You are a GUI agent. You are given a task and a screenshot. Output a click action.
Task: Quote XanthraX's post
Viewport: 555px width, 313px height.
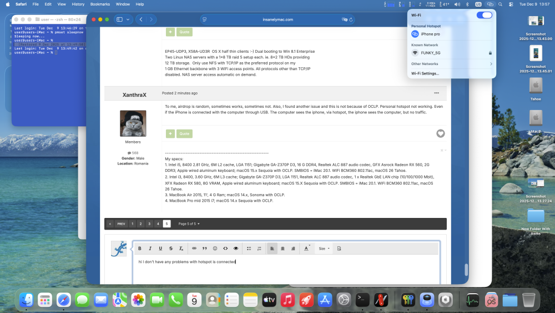point(184,133)
